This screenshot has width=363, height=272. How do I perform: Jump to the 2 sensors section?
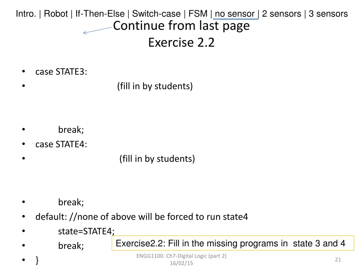[x=281, y=14]
